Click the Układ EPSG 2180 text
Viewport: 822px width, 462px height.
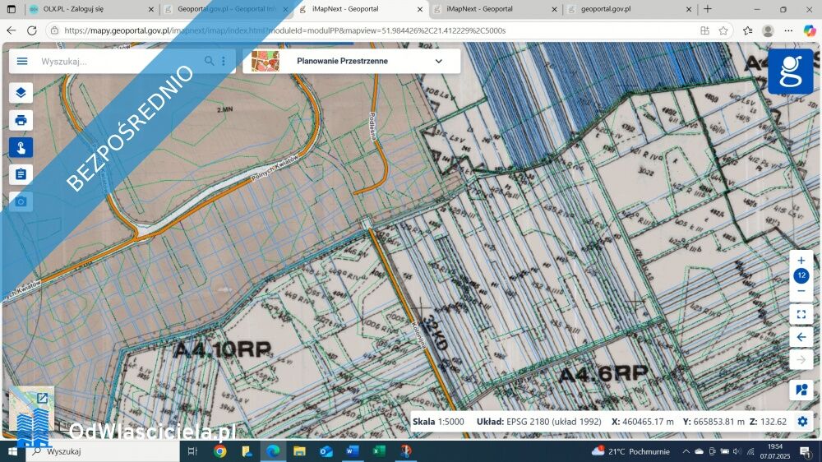coord(539,422)
